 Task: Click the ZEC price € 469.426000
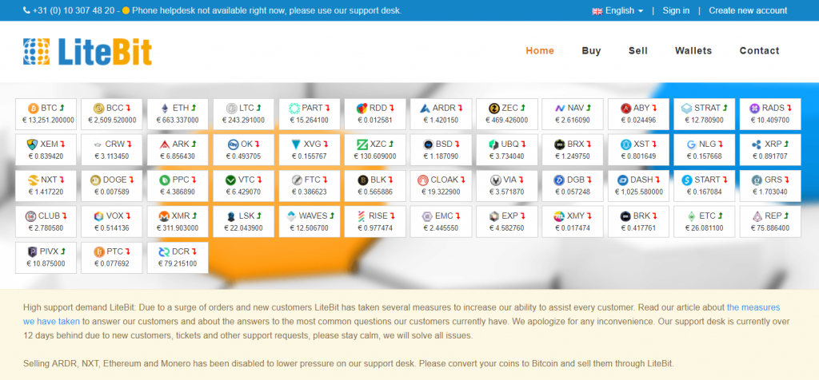click(506, 120)
